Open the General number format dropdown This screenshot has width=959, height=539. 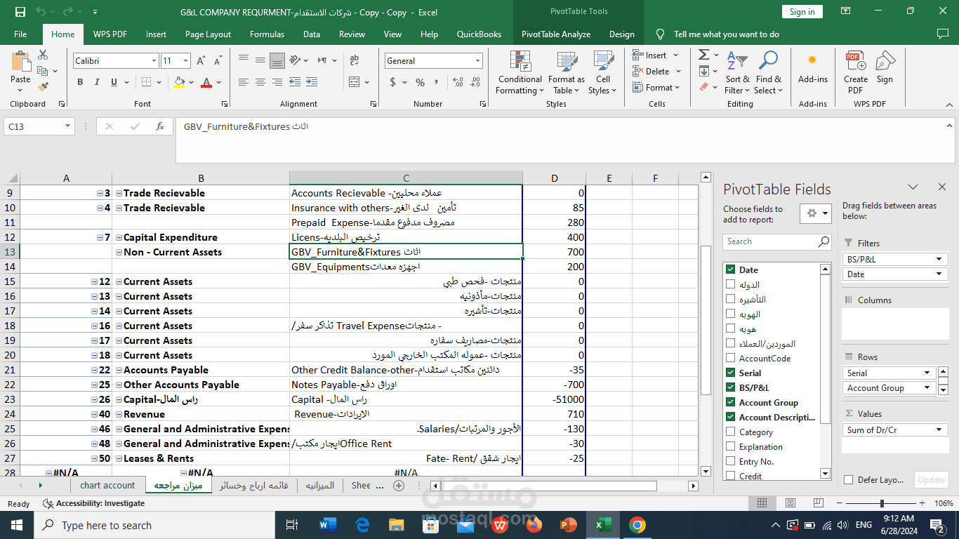[x=477, y=61]
